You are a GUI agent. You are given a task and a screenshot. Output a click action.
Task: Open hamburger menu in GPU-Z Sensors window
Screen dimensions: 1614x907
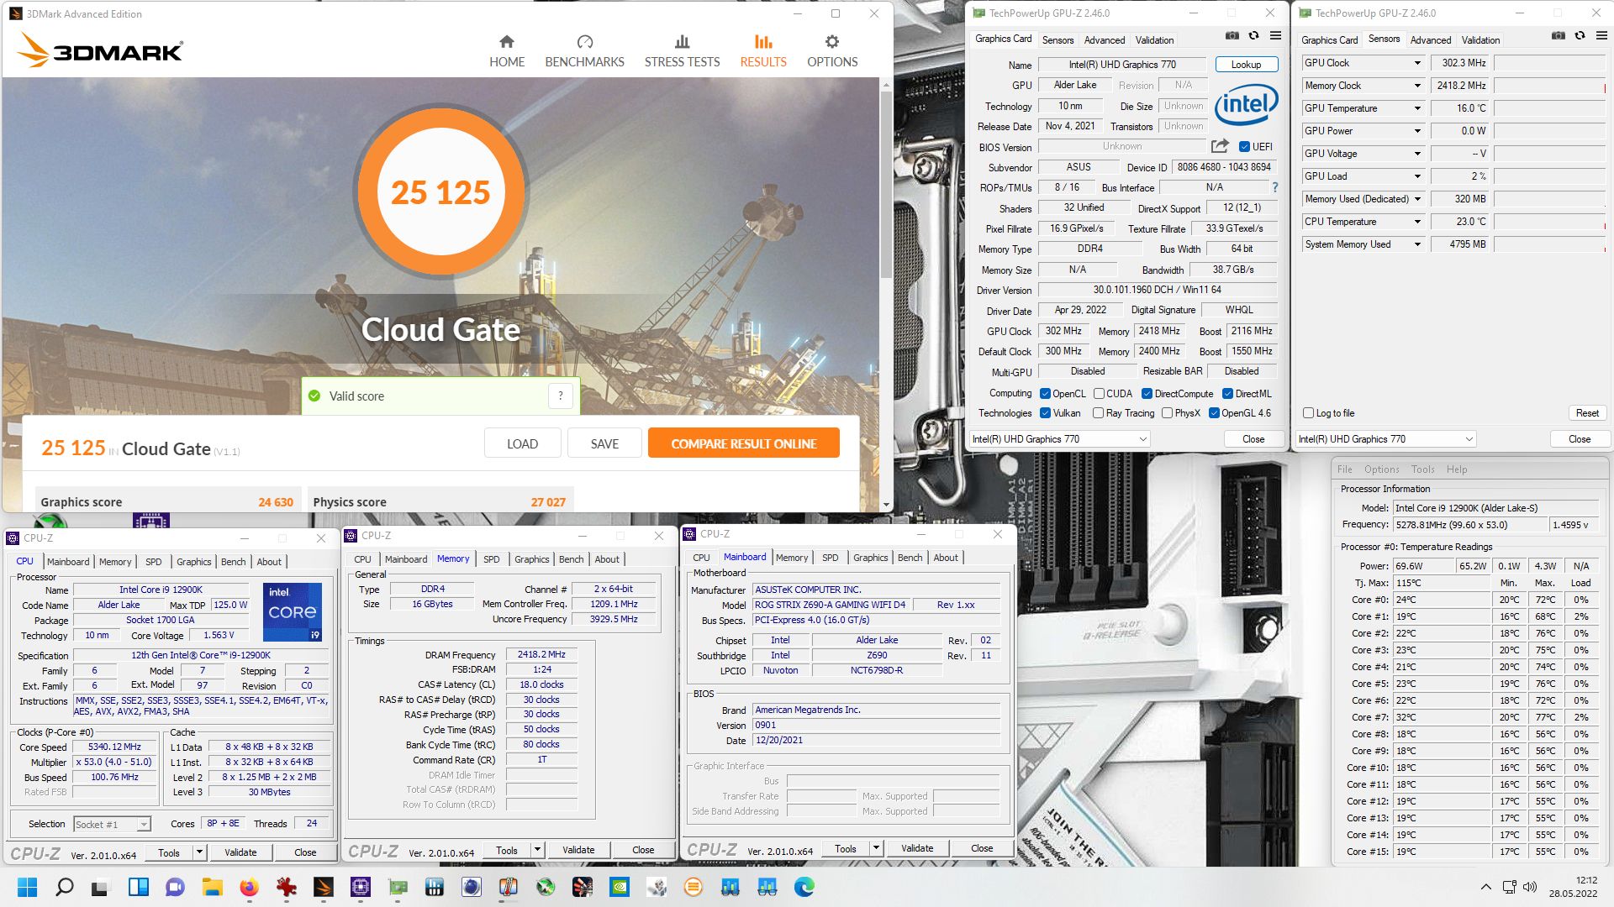1601,36
